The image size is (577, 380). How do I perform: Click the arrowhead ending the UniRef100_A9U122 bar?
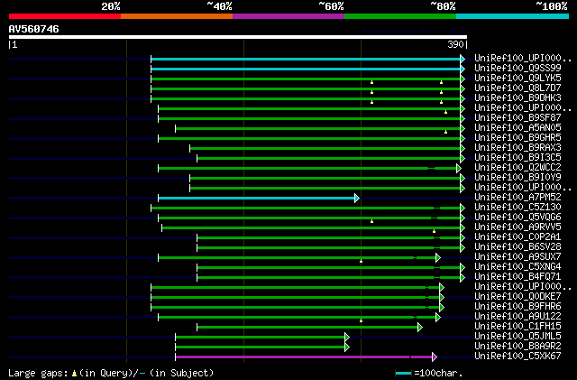tap(438, 318)
